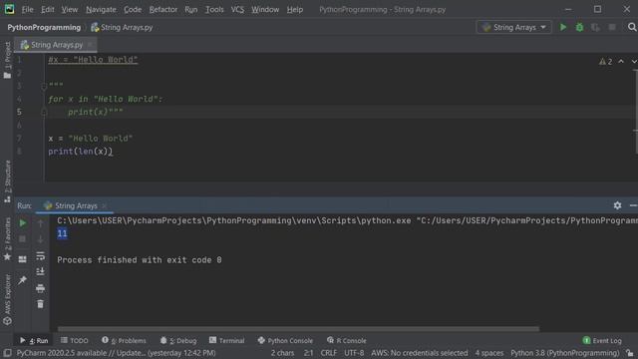Image resolution: width=638 pixels, height=359 pixels.
Task: Open the Navigate menu
Action: pos(101,9)
